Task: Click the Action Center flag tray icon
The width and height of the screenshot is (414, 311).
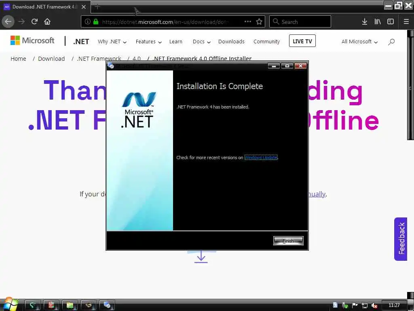Action: (355, 305)
